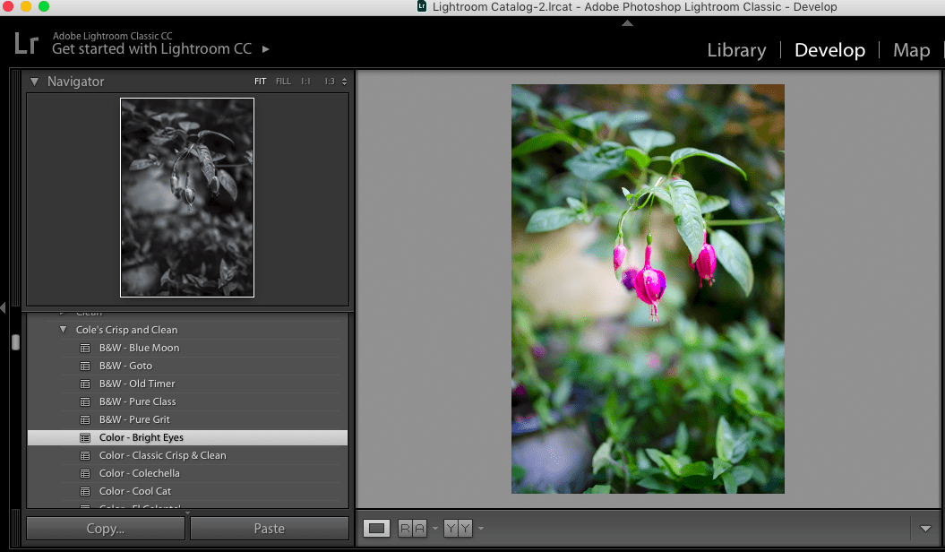
Task: Click preset icon beside Color - Cool Cat
Action: (x=86, y=492)
